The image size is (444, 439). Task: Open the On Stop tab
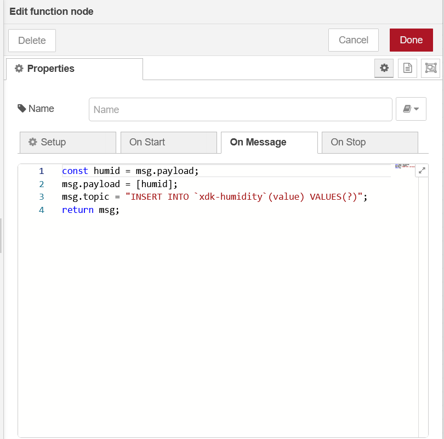coord(369,142)
